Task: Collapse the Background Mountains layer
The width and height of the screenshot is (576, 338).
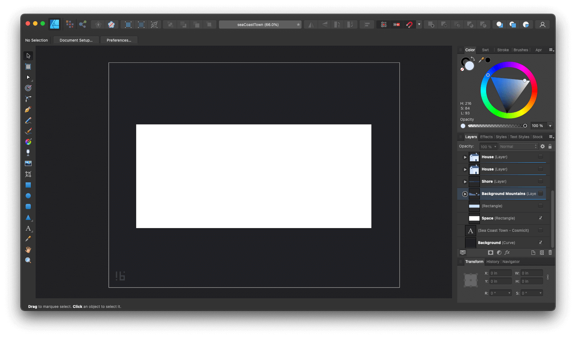Action: tap(465, 194)
